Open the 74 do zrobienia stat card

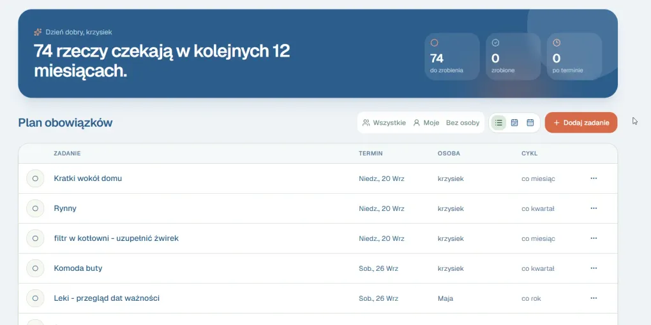(452, 56)
